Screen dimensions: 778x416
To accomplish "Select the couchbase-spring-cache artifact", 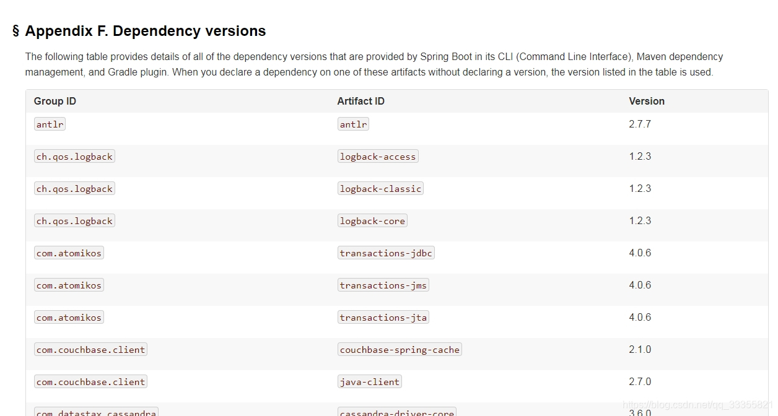I will (400, 350).
